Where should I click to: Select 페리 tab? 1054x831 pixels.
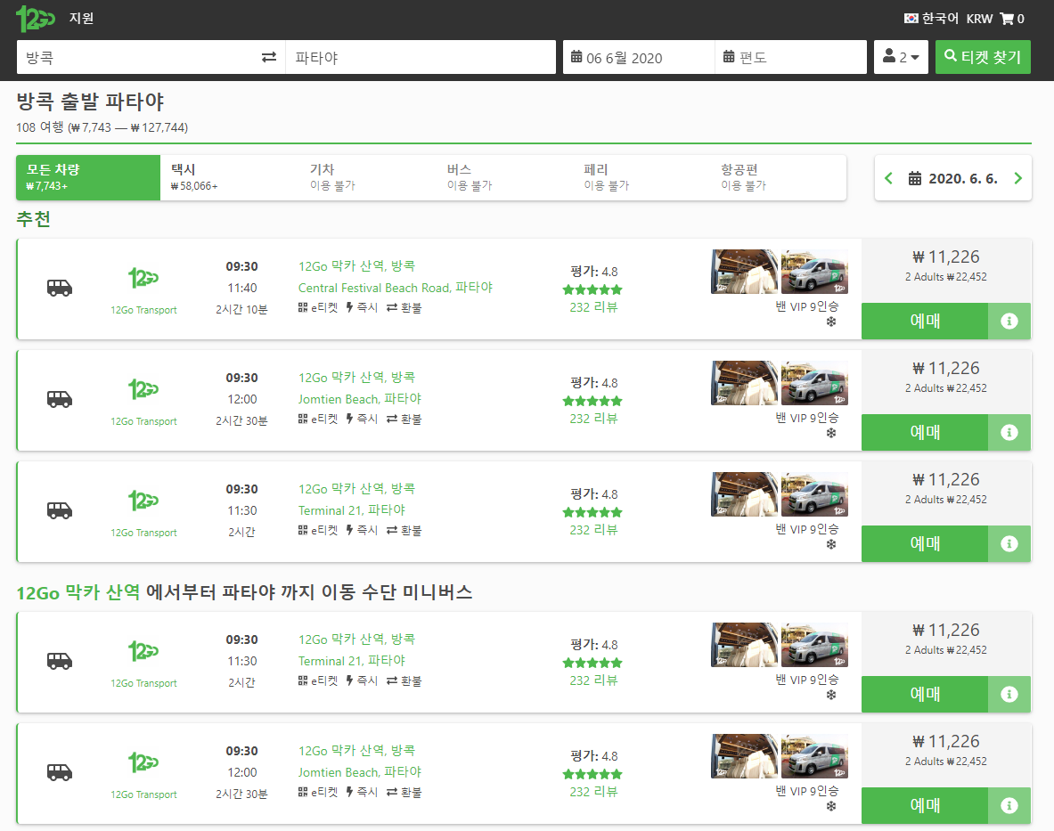point(641,177)
